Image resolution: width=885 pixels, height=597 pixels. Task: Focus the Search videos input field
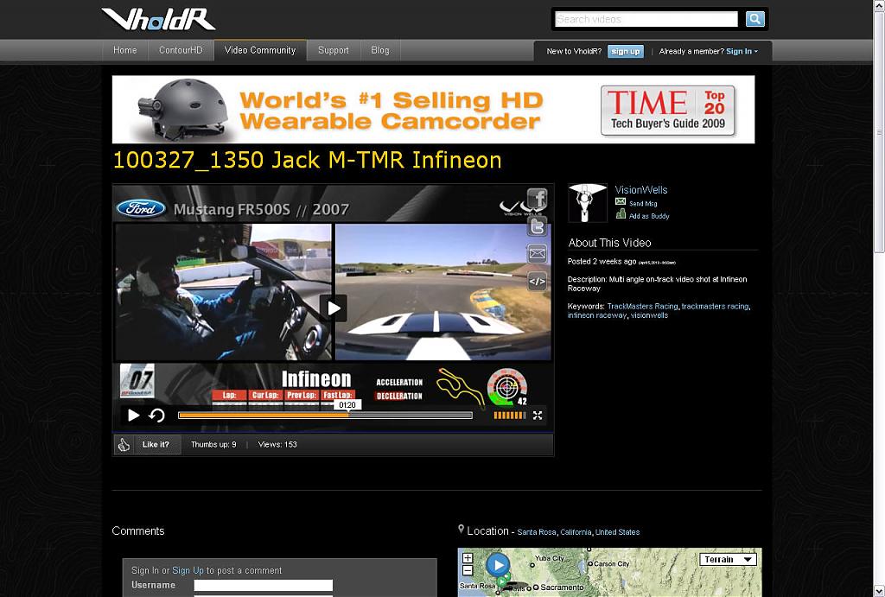(646, 19)
